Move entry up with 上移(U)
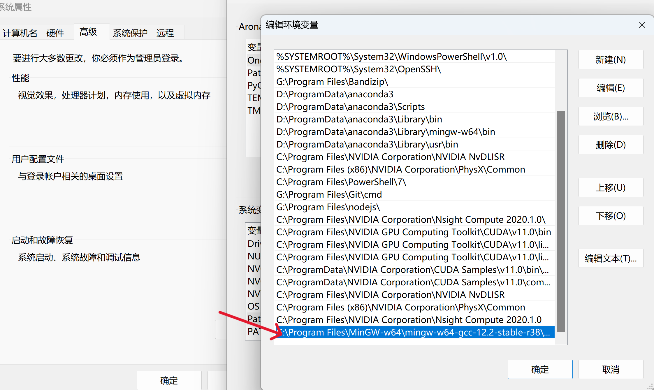This screenshot has height=390, width=654. [611, 187]
